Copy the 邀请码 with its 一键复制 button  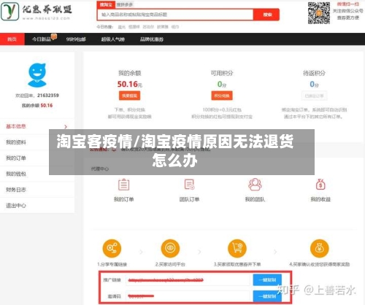pos(267,296)
